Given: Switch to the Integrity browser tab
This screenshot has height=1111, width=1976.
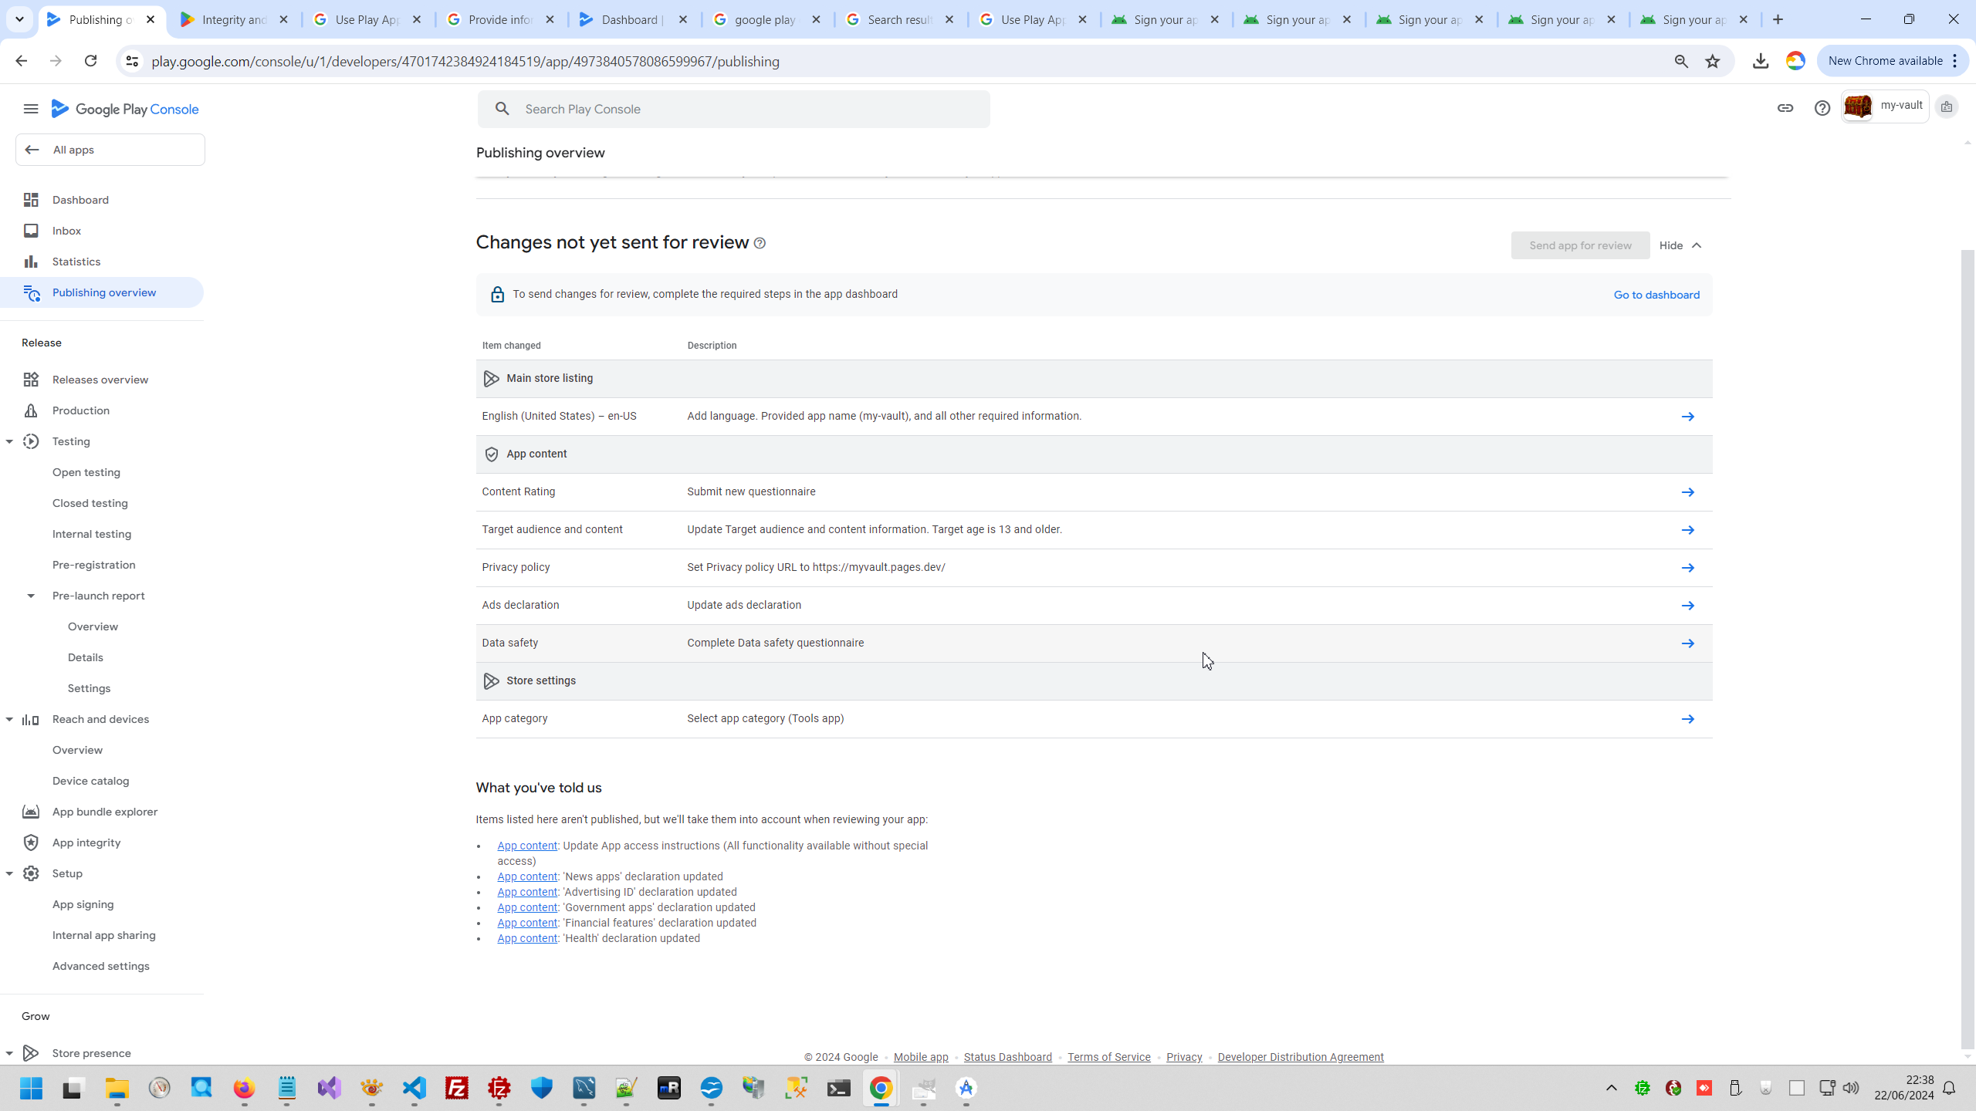Looking at the screenshot, I should [233, 19].
